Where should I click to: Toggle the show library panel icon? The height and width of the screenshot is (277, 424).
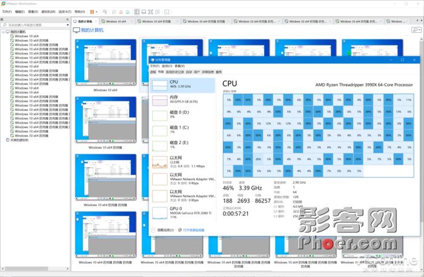click(x=137, y=12)
